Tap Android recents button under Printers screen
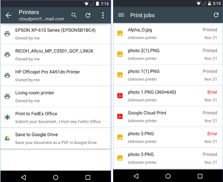Screen dimensions: 223x182 click(x=88, y=177)
